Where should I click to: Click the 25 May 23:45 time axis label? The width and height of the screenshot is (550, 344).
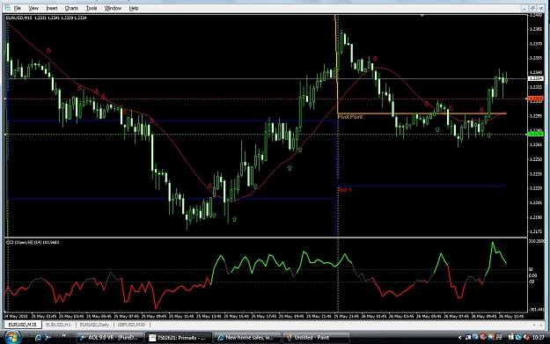tap(346, 317)
